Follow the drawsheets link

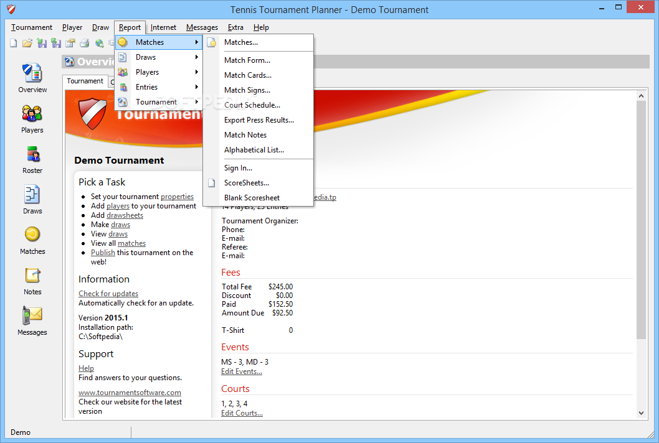[125, 215]
